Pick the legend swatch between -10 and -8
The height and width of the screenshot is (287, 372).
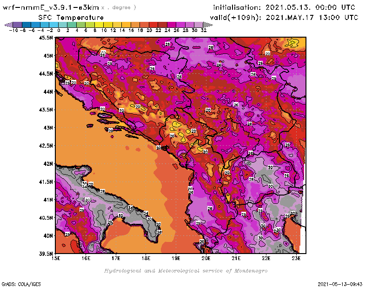pos(18,25)
